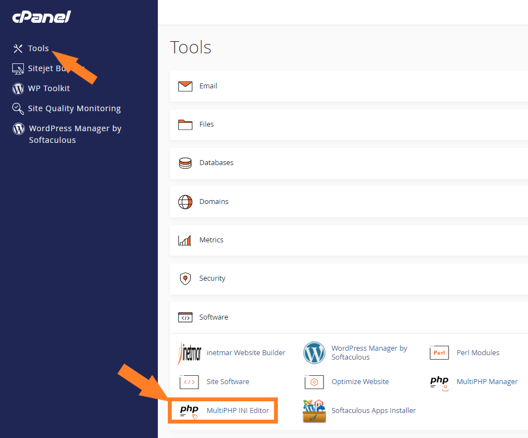Viewport: 528px width, 438px height.
Task: Open Site Software
Action: point(228,381)
